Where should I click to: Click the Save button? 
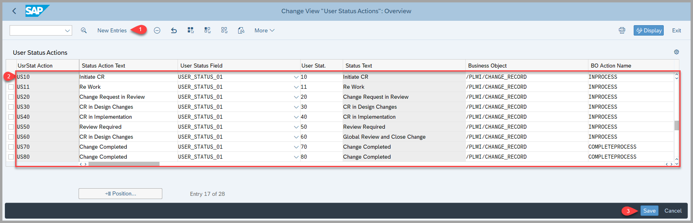649,211
